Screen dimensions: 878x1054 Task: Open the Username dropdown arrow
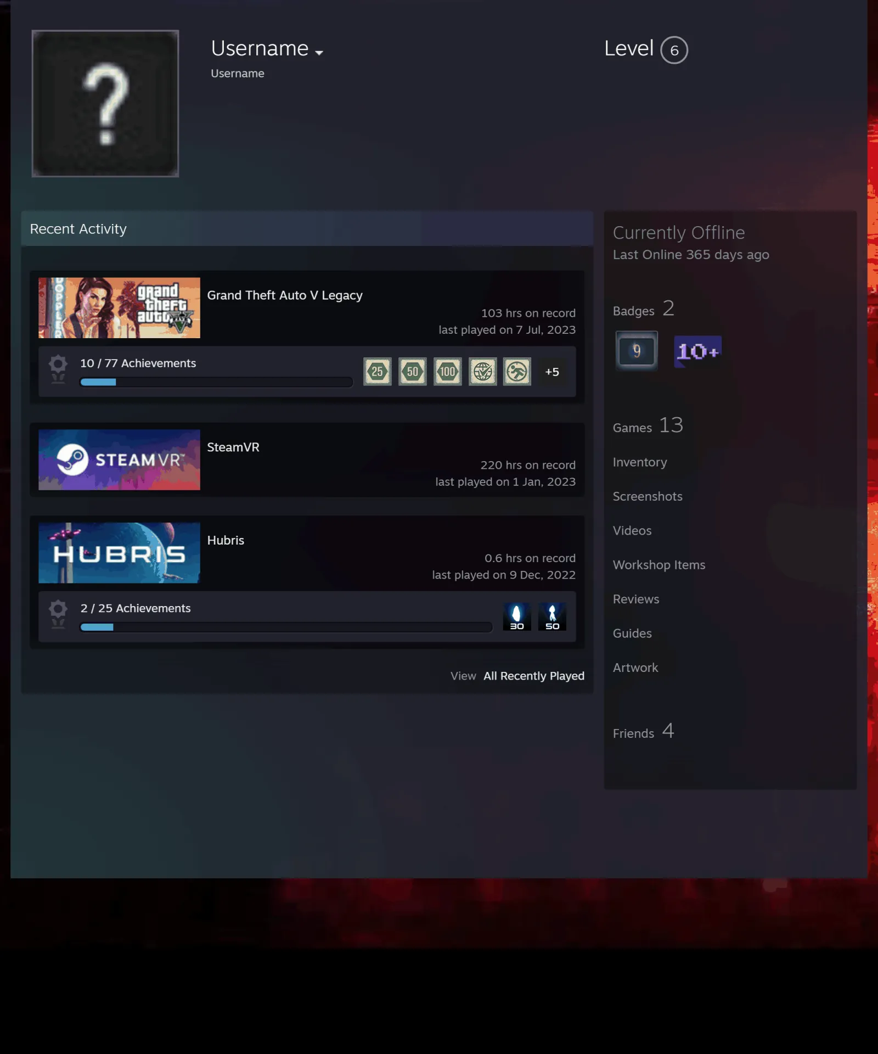point(319,53)
